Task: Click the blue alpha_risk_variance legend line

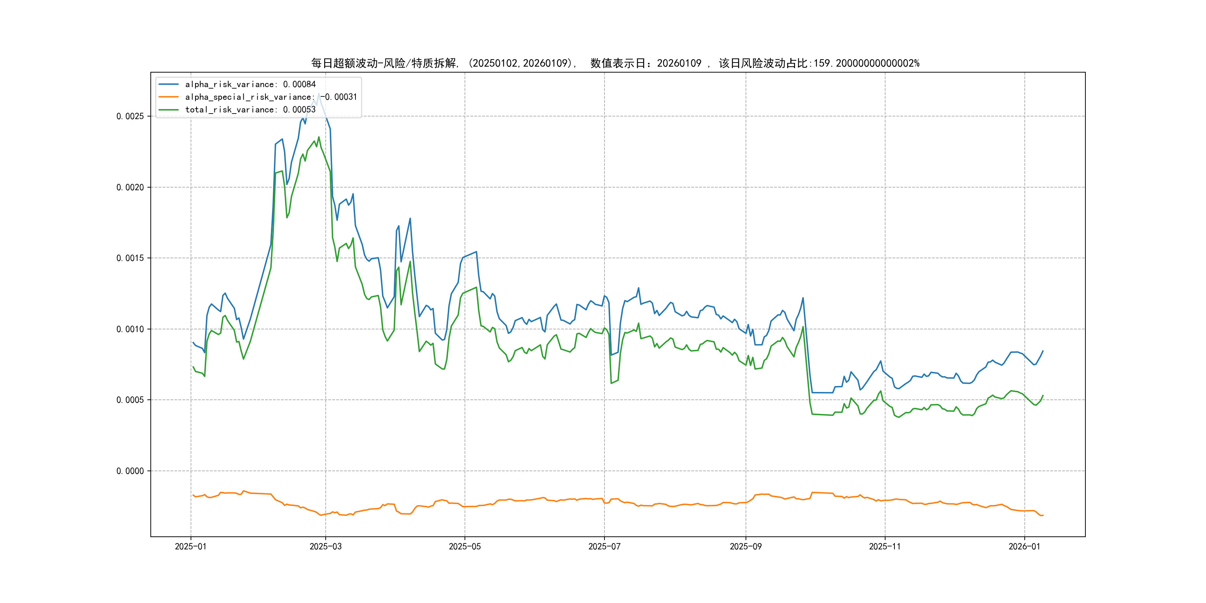Action: [x=169, y=84]
